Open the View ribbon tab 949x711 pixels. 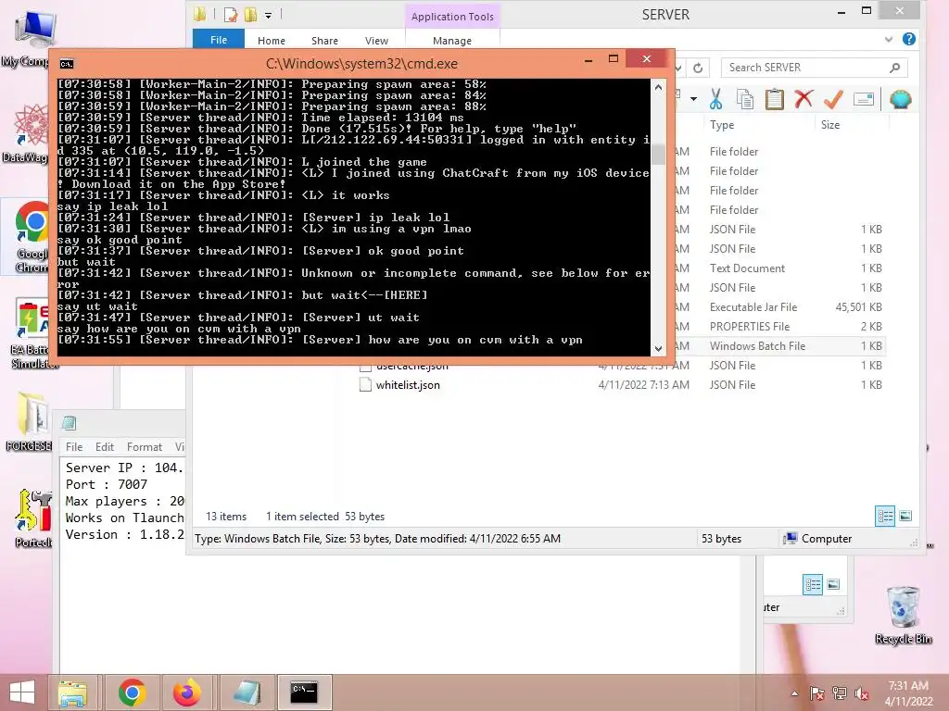[x=376, y=41]
